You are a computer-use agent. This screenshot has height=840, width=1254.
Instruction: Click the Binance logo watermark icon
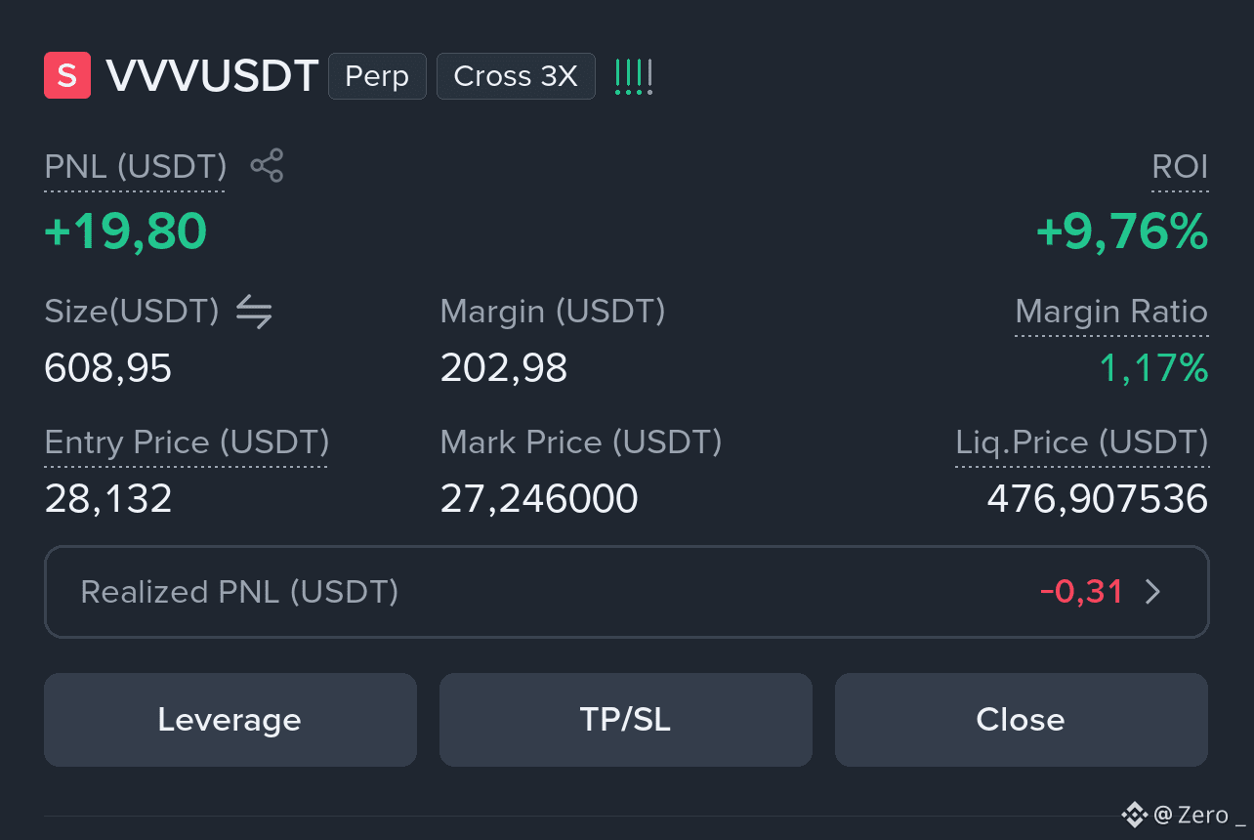1134,814
